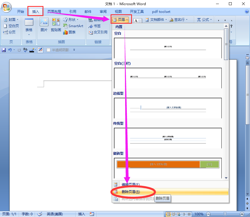Open Word help question mark icon
The image size is (250, 217).
tap(247, 11)
